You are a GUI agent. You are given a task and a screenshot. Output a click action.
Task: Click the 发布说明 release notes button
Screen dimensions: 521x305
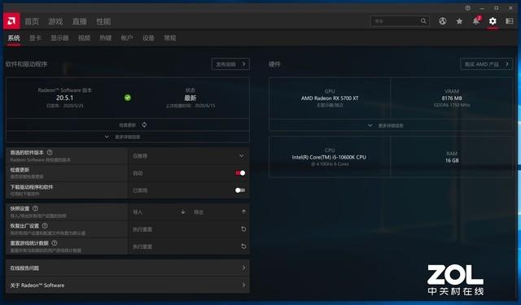pyautogui.click(x=230, y=64)
